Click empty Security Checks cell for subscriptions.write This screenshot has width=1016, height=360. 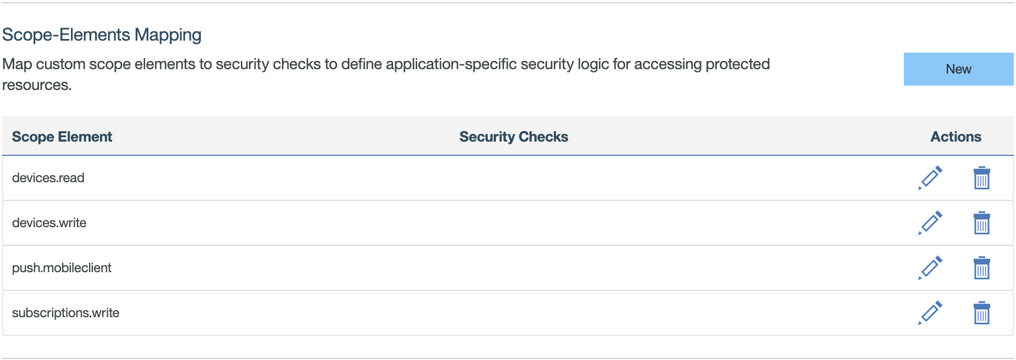tap(513, 313)
